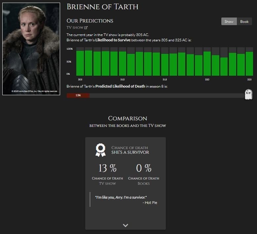Click the '13 %' TV show value
Viewport: 257px width, 234px height.
pos(107,168)
